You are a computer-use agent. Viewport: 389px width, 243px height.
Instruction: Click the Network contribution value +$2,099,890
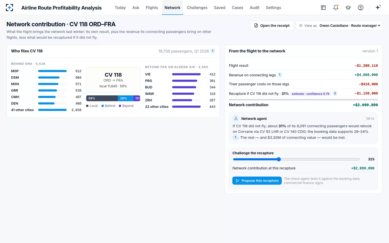pyautogui.click(x=365, y=105)
